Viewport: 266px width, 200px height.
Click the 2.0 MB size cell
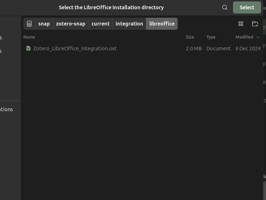click(x=194, y=48)
